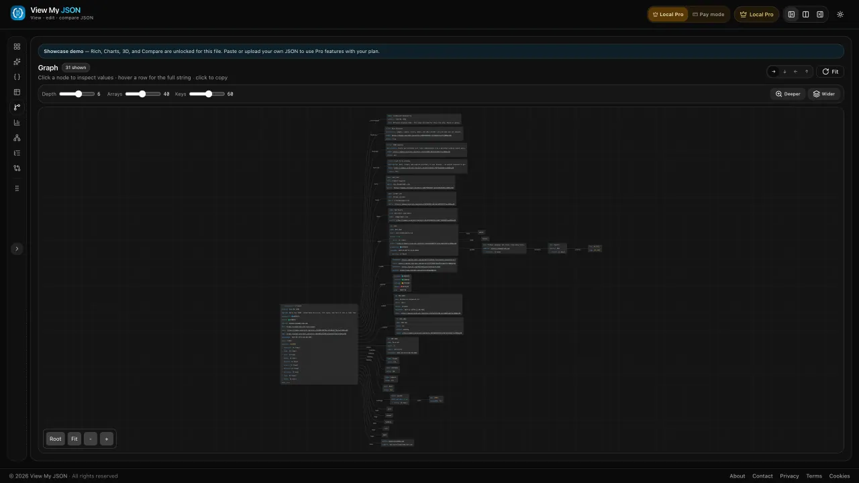
Task: Zoom in with the plus button
Action: coord(107,439)
